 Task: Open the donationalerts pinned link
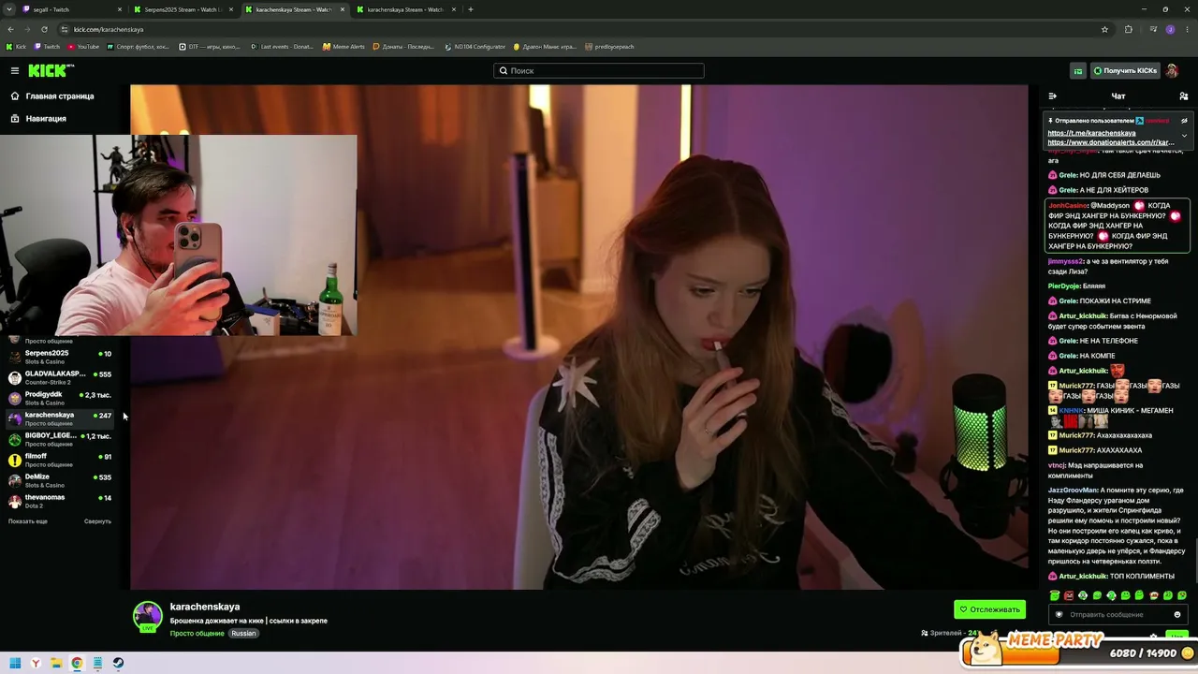click(x=1111, y=142)
